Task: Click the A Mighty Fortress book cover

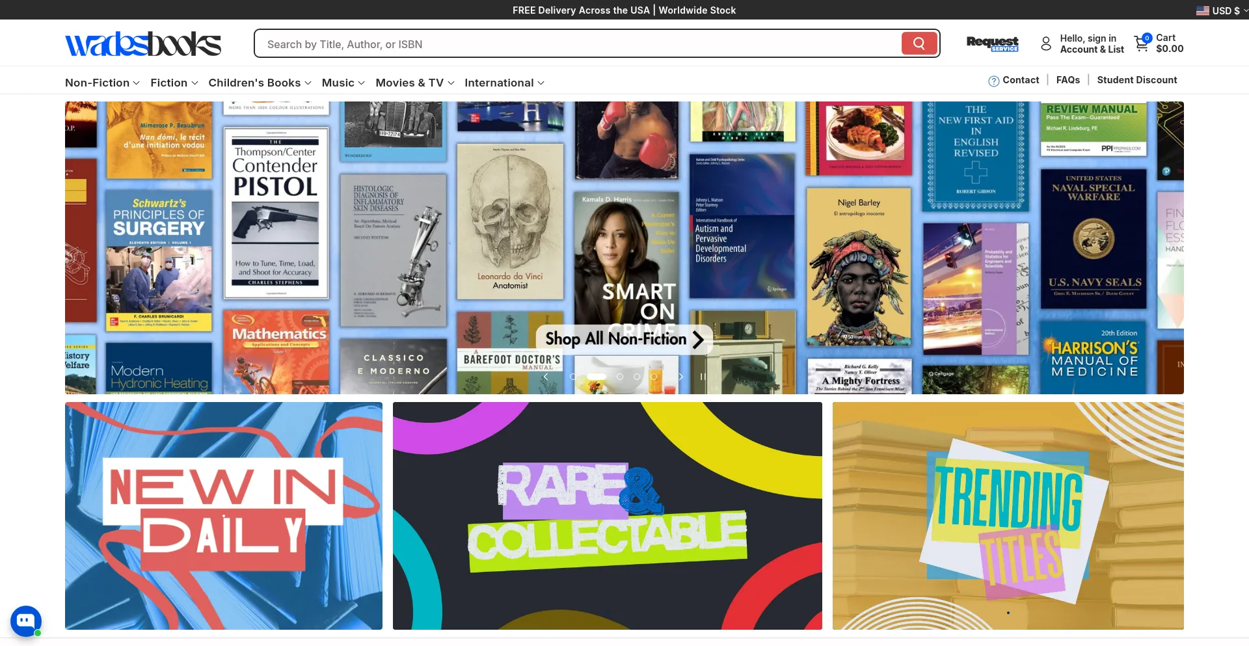Action: (859, 377)
